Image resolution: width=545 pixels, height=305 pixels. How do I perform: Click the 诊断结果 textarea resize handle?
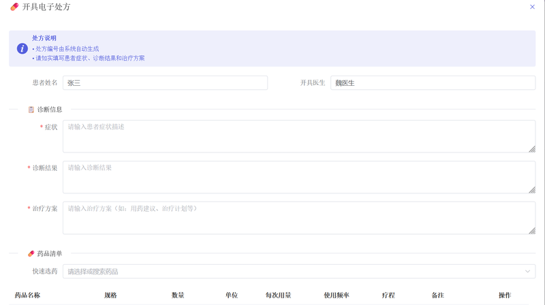tap(532, 190)
